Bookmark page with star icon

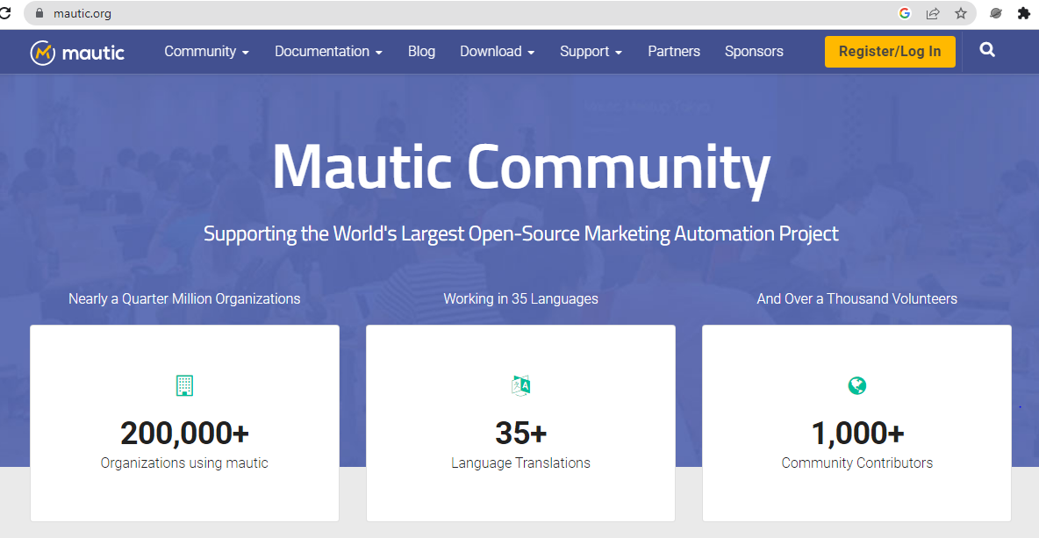(x=961, y=13)
